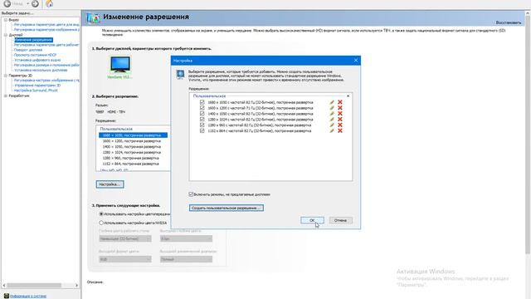Select 1400 × 1050 in main resolution list
The image size is (531, 299).
click(132, 147)
